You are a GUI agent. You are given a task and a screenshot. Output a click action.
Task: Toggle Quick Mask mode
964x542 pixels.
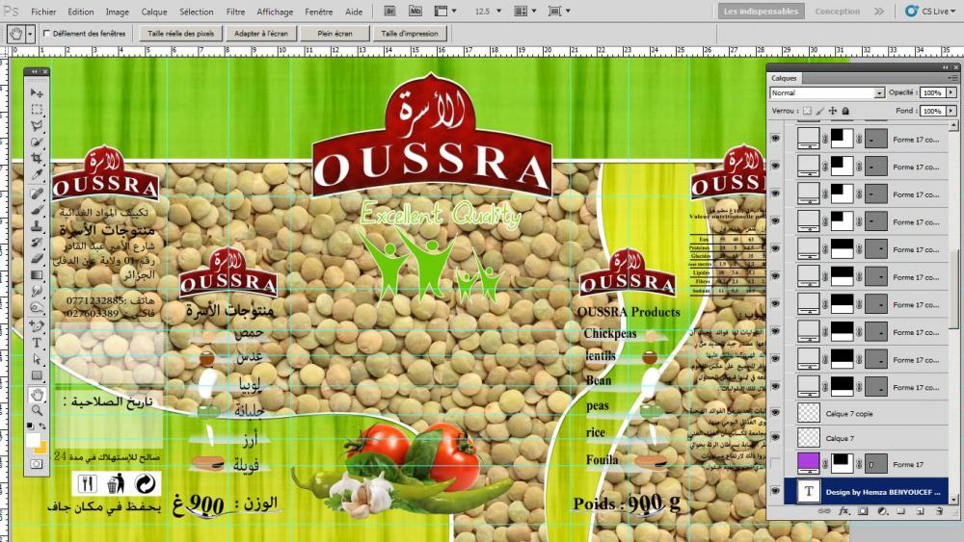tap(37, 464)
